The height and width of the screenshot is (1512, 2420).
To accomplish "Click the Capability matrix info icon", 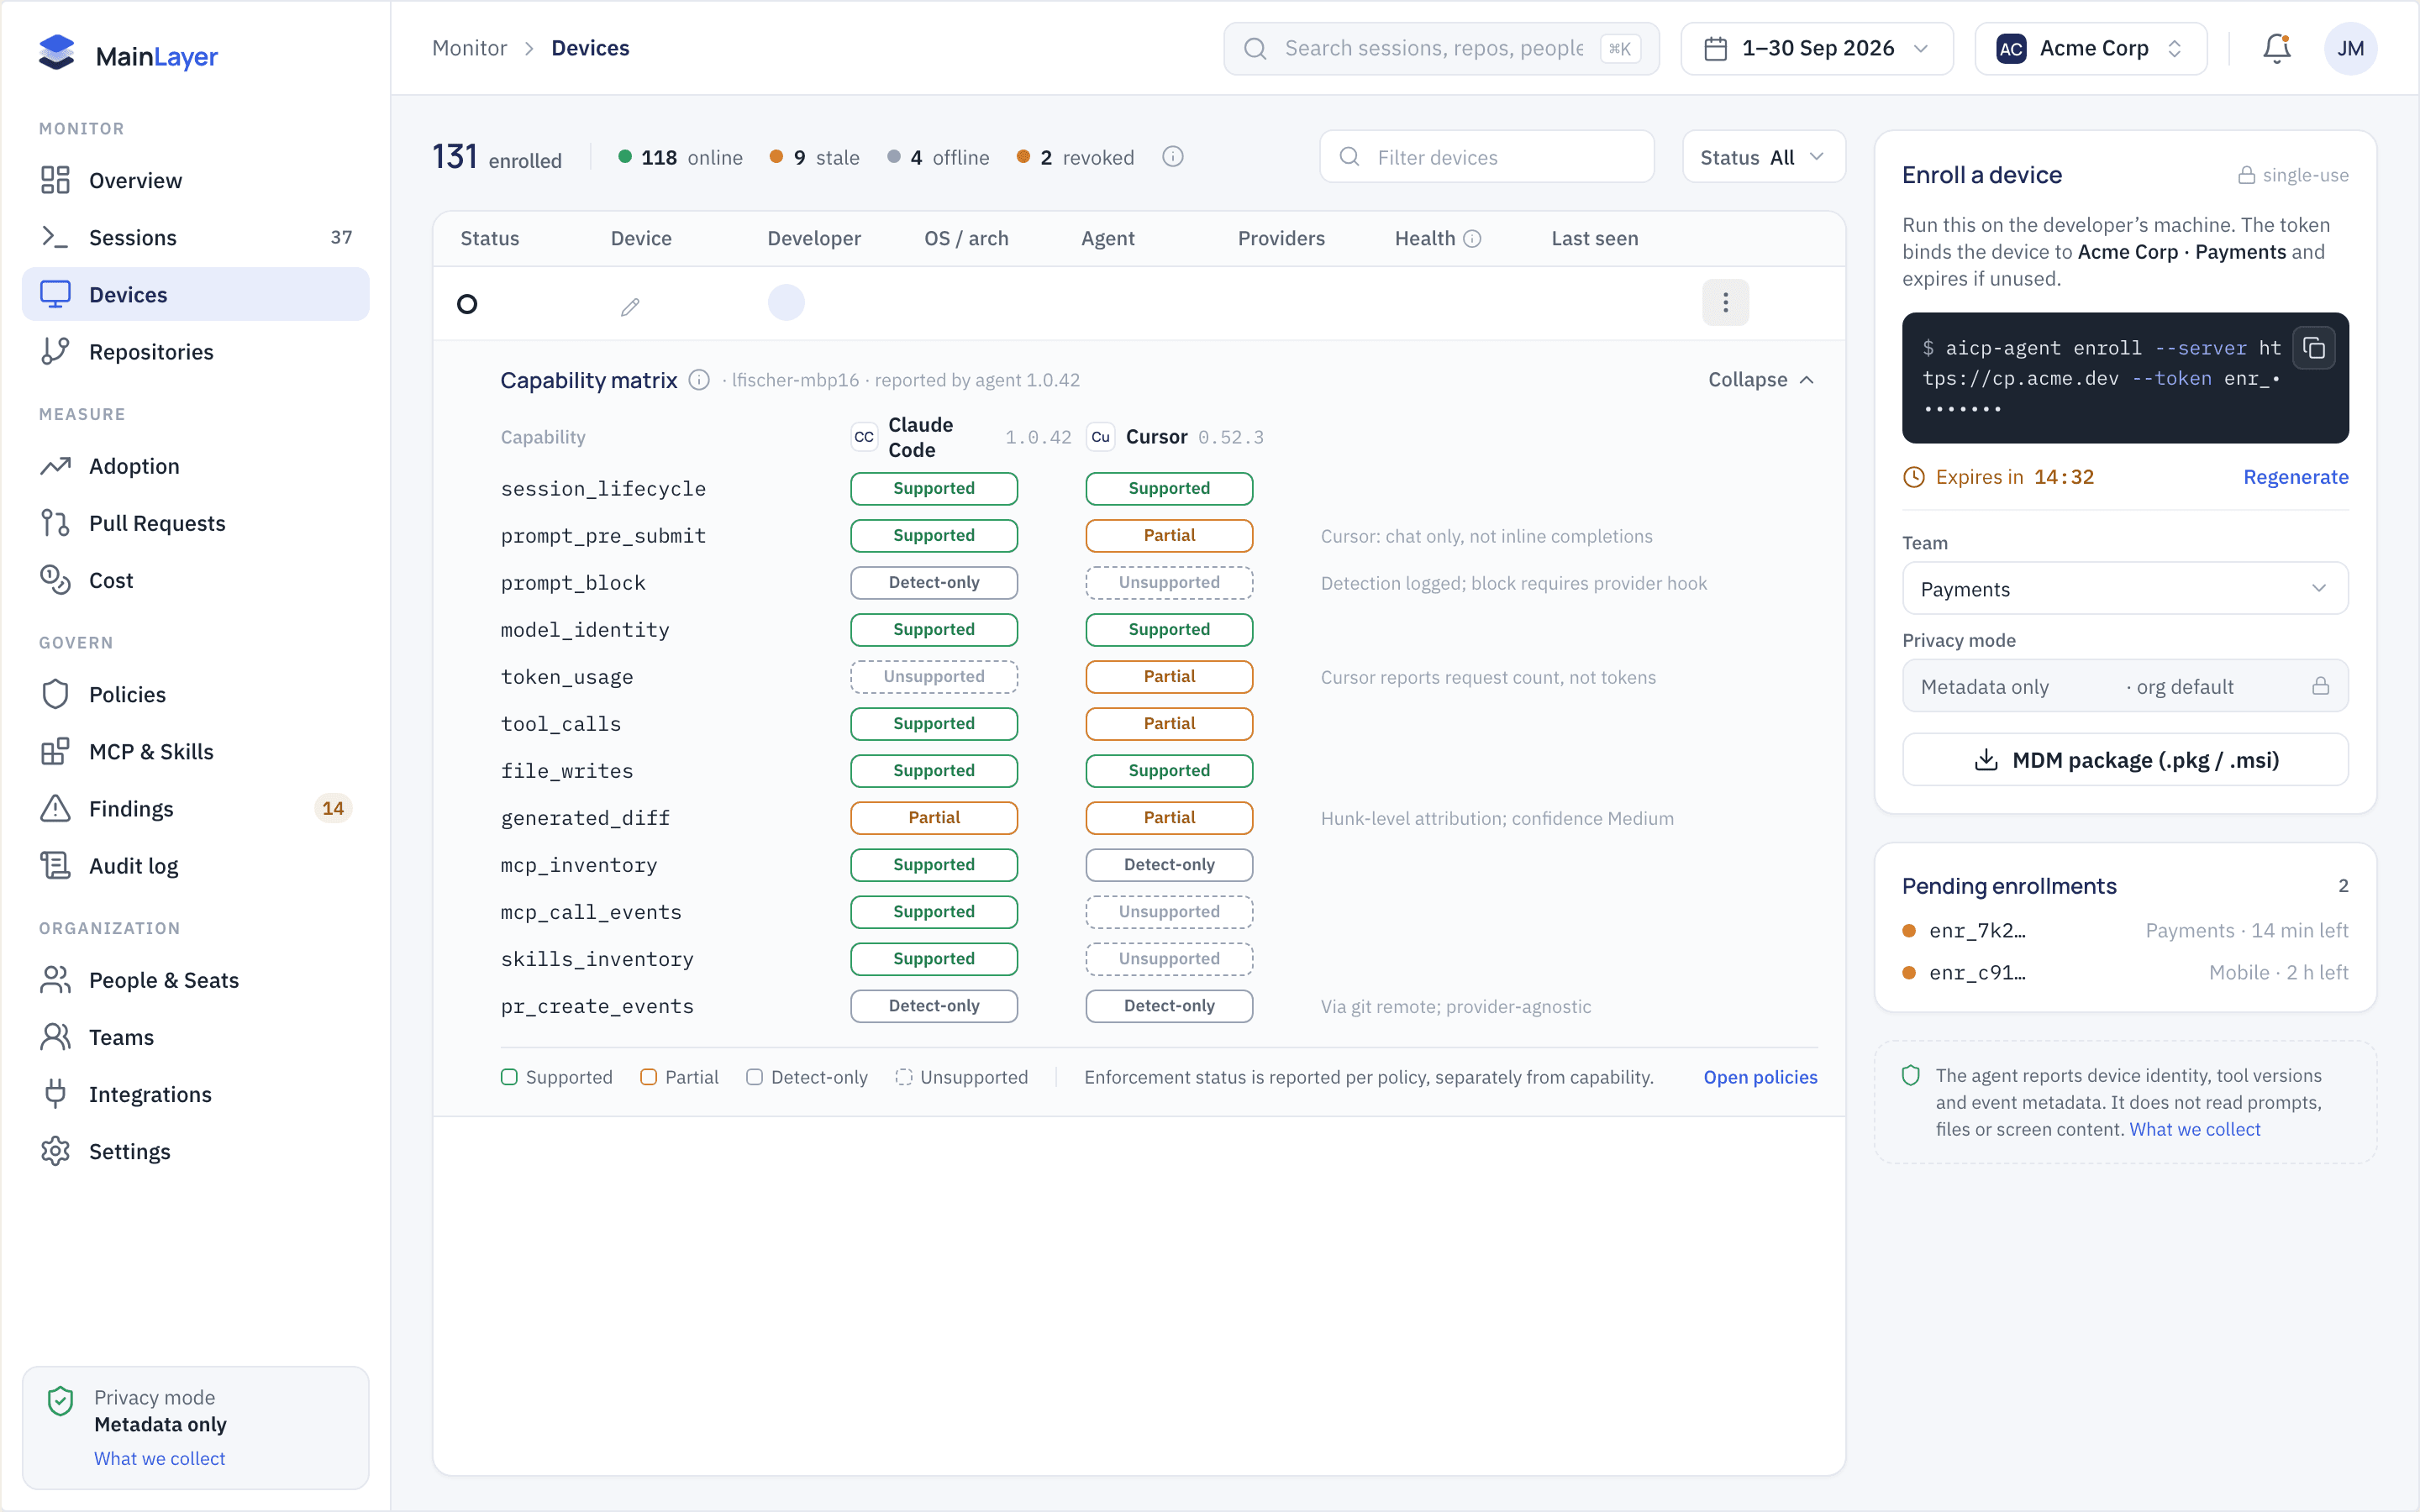I will [x=699, y=380].
